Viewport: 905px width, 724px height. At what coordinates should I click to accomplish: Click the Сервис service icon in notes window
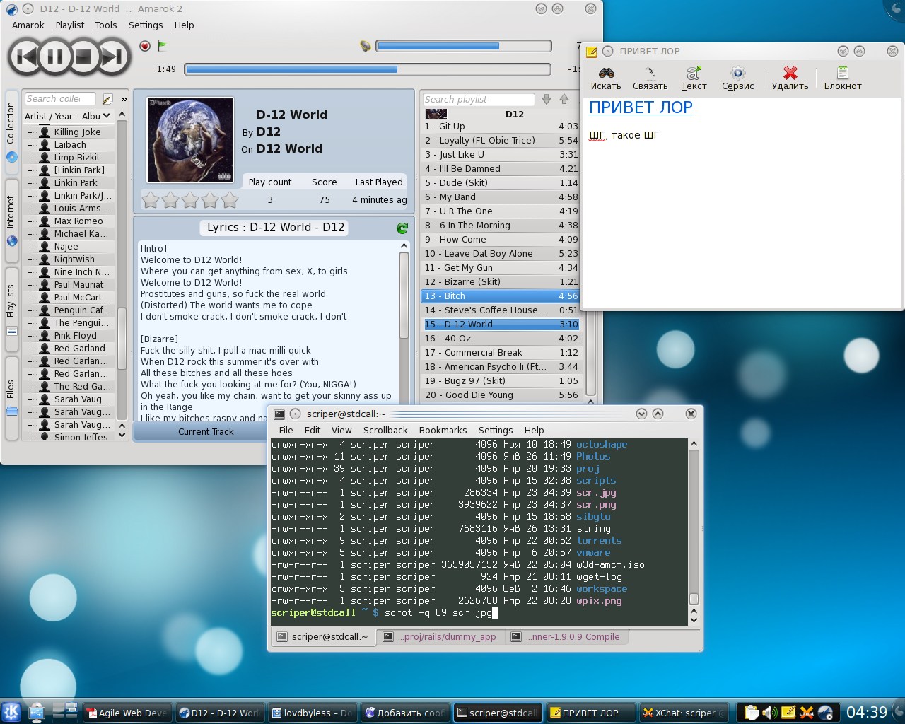pyautogui.click(x=738, y=78)
